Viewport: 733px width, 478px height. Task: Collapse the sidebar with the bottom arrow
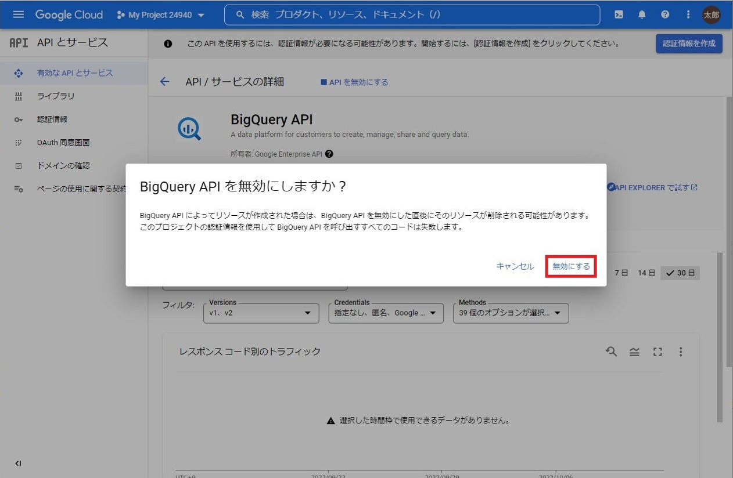tap(18, 463)
